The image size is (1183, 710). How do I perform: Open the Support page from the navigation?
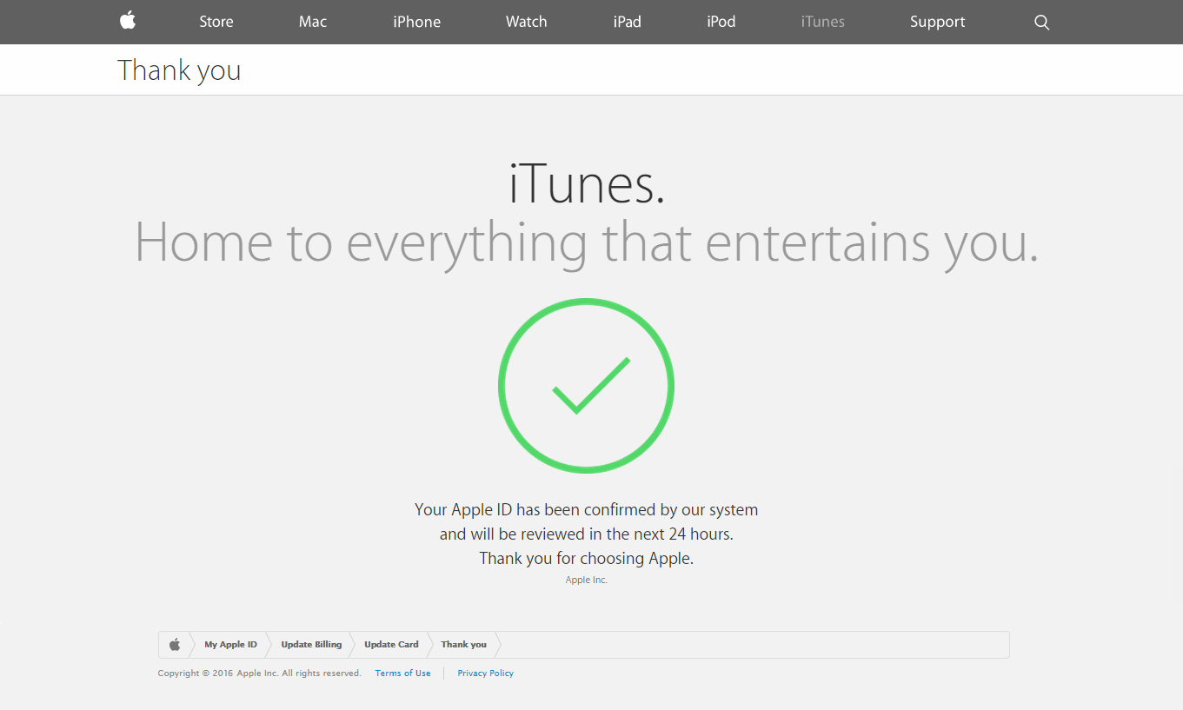937,22
